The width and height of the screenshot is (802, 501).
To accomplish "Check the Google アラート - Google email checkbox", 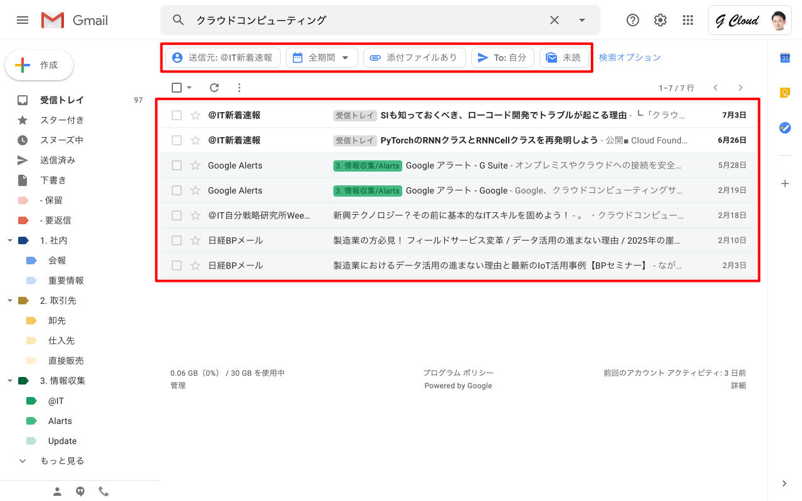I will tap(177, 190).
